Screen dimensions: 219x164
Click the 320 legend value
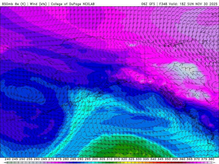pyautogui.click(x=124, y=159)
